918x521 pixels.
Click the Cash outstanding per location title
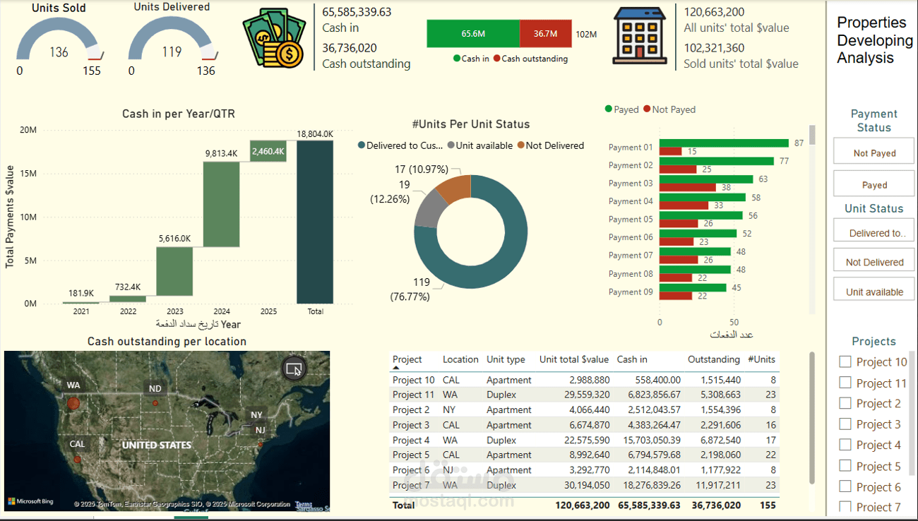click(x=167, y=341)
